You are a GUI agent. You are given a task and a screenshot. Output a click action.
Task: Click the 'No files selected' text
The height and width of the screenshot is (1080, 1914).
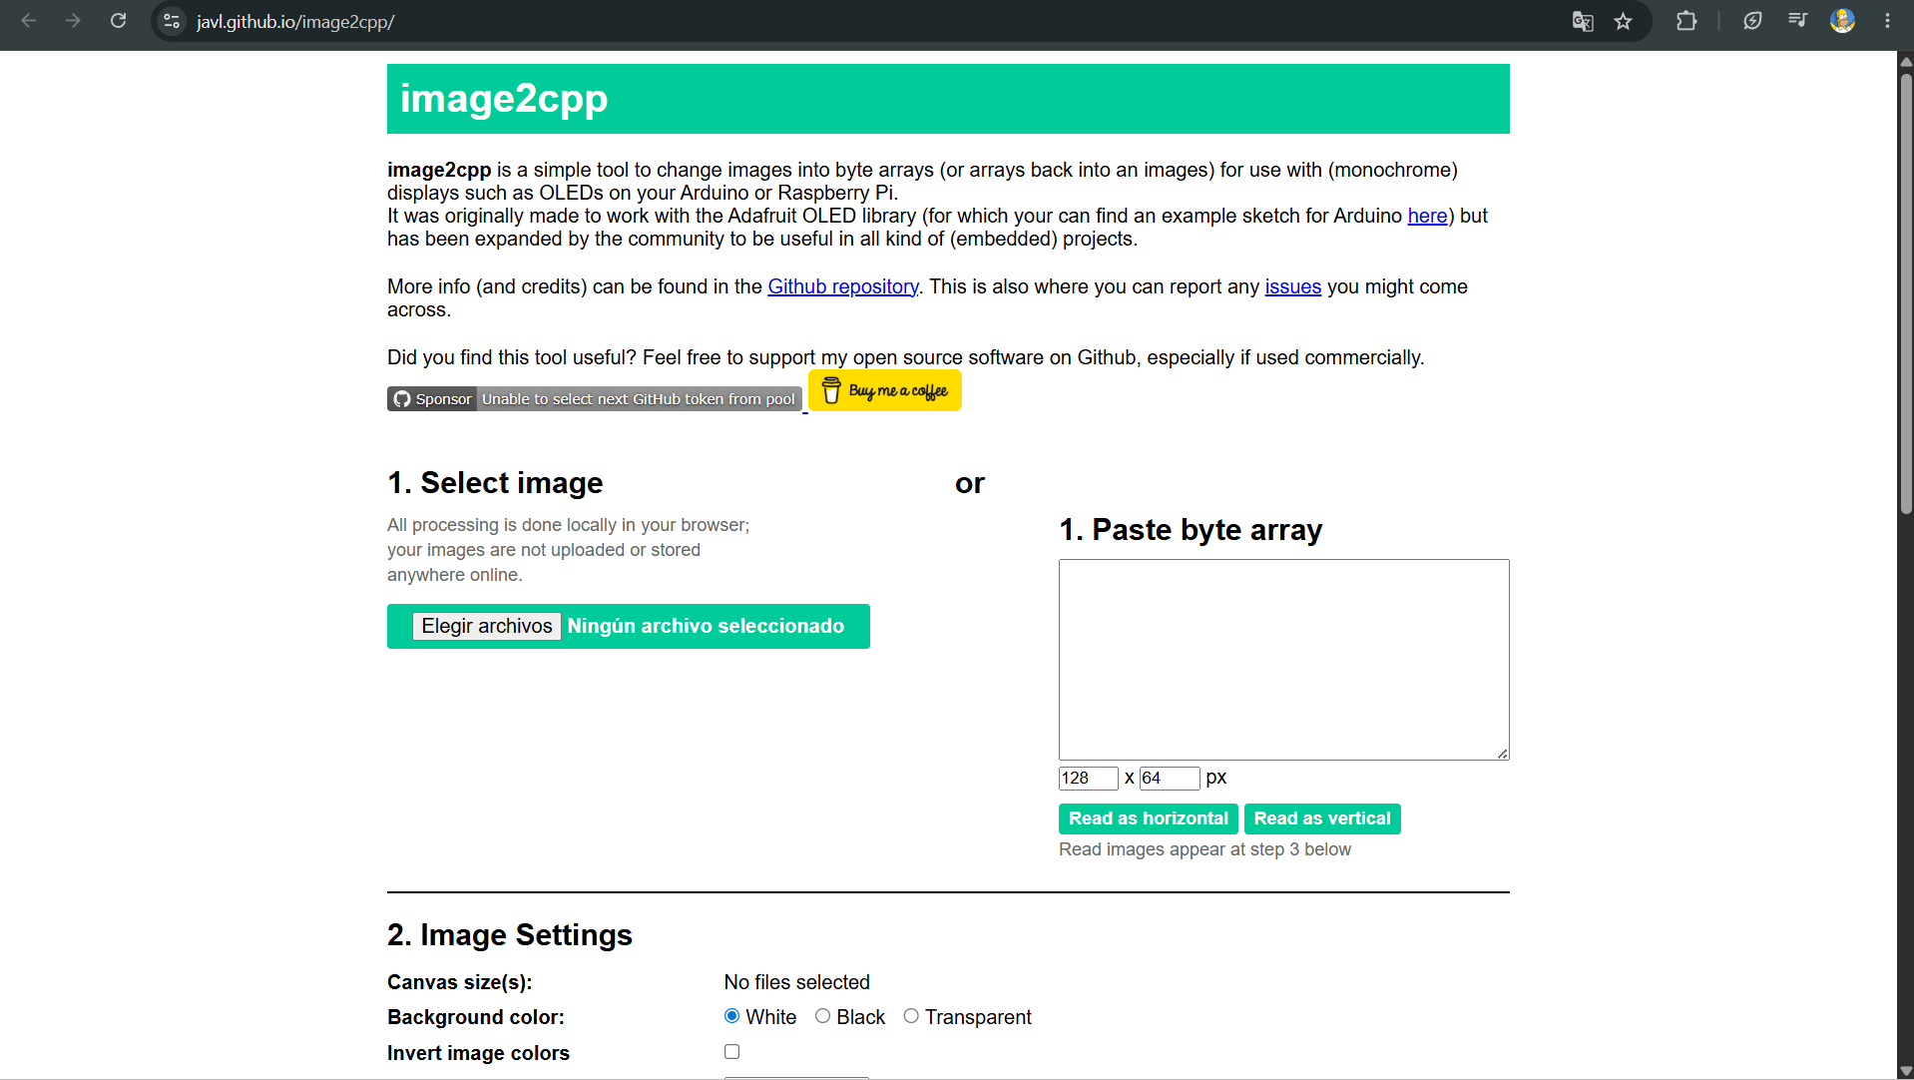(x=797, y=982)
